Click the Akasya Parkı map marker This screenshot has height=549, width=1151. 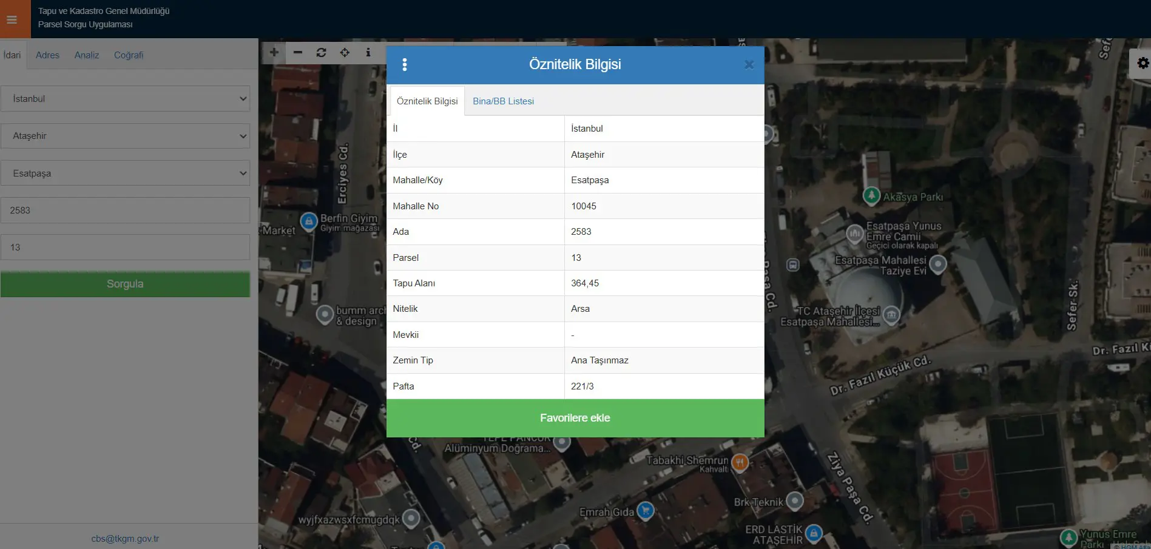click(871, 195)
